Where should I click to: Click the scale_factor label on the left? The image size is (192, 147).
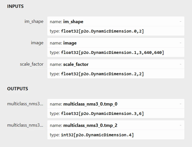32,64
